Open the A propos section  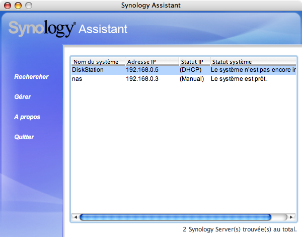[x=27, y=117]
